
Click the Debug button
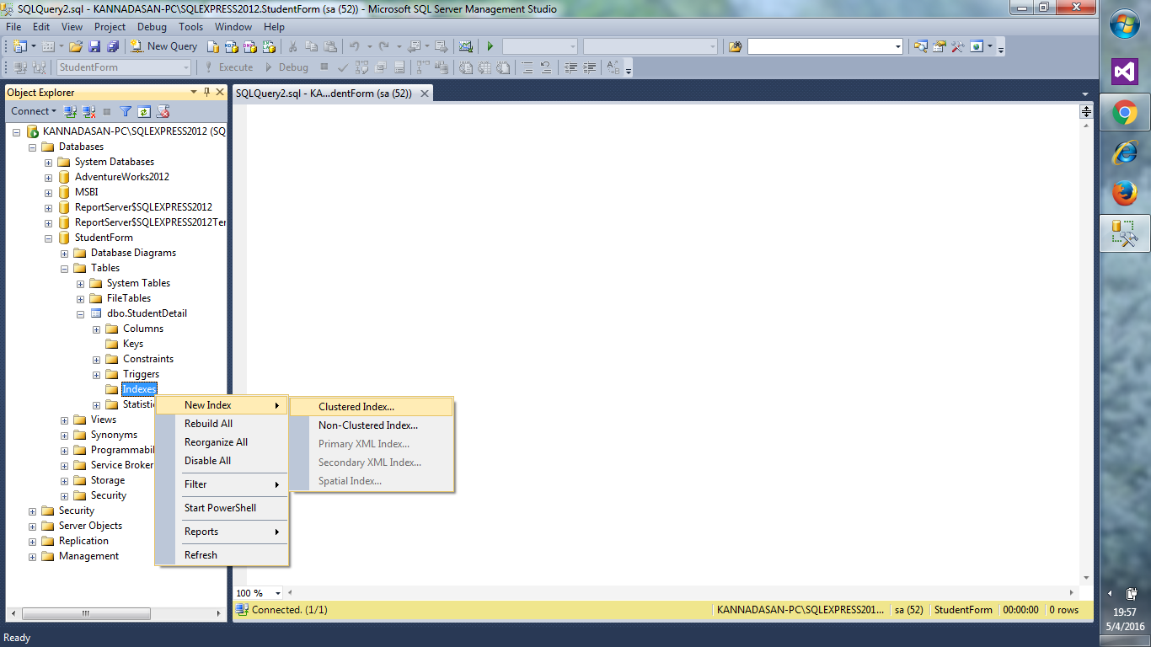pyautogui.click(x=287, y=67)
